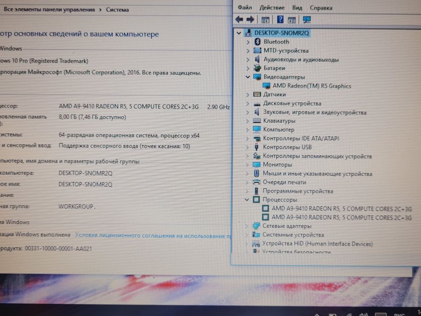Click the product ID 00331-10000-00001-AA021

coord(58,248)
